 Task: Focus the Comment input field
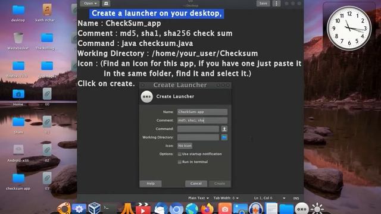coord(202,120)
